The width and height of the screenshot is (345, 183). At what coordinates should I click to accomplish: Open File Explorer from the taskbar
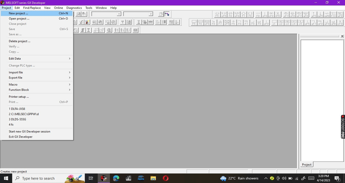pyautogui.click(x=153, y=178)
